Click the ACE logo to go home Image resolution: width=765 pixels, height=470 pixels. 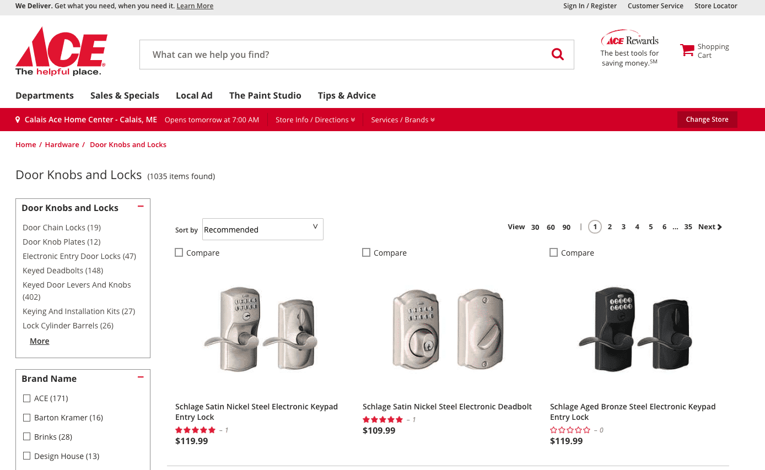tap(61, 51)
